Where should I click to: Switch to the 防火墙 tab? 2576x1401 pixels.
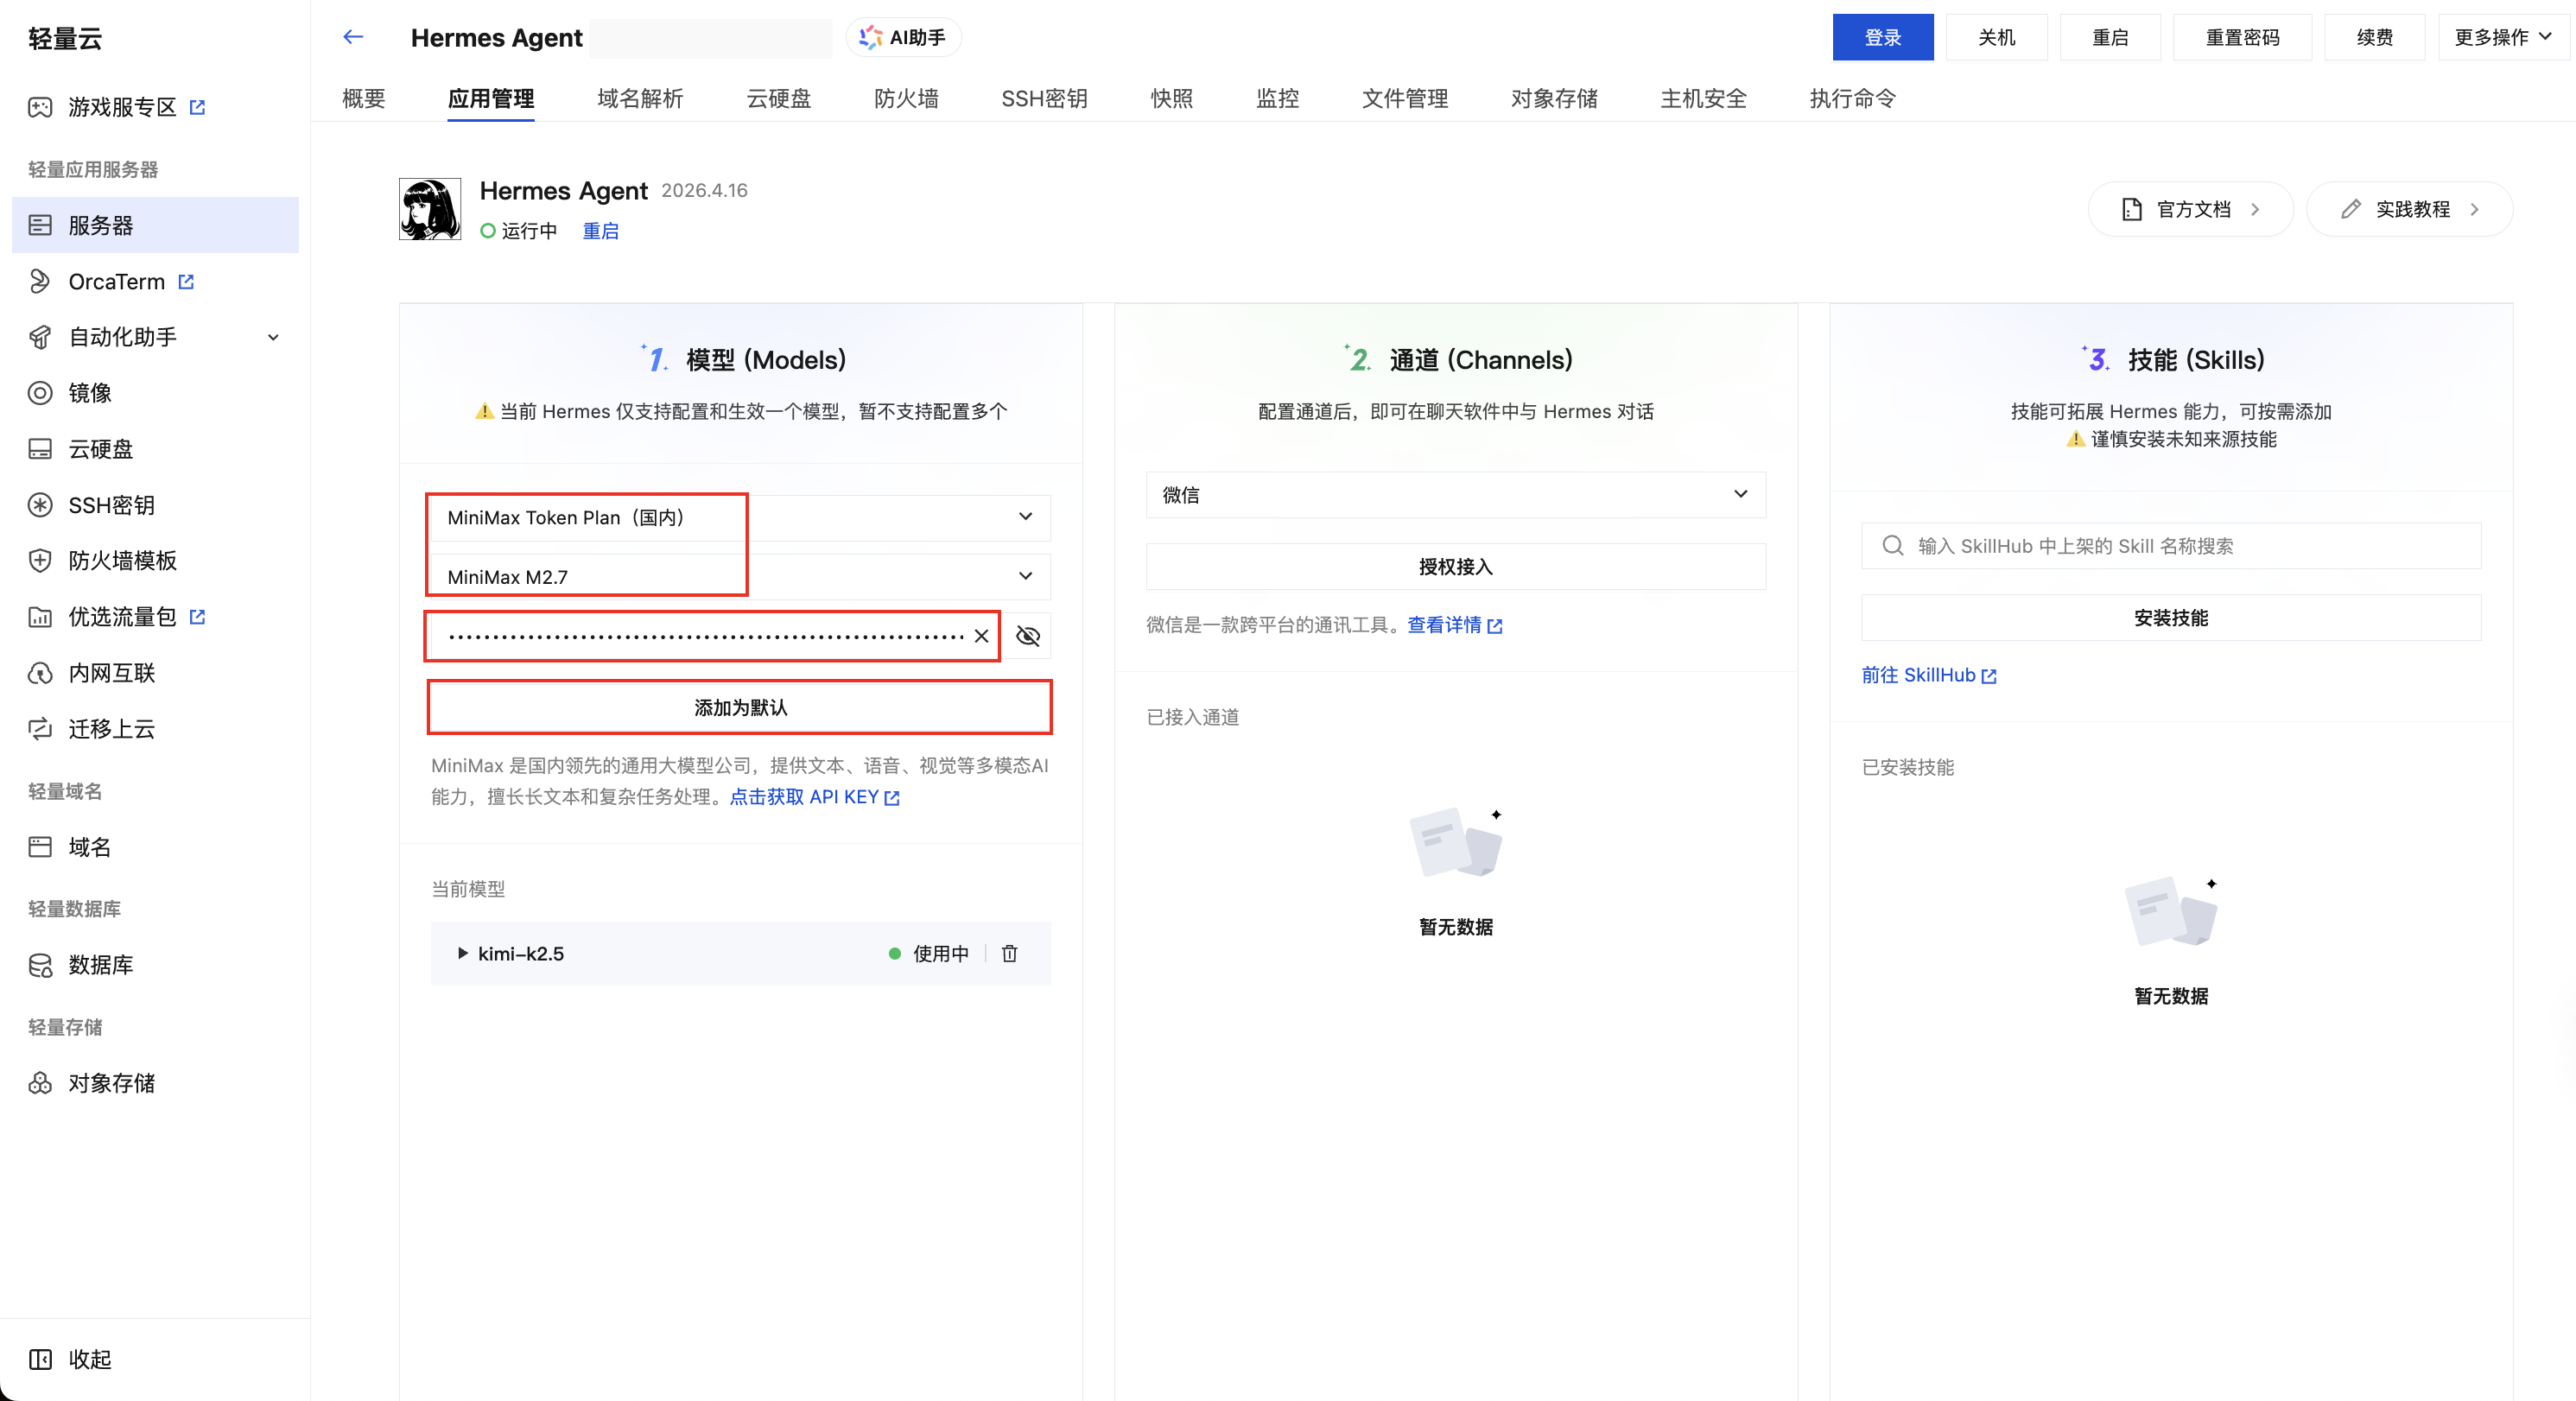(907, 98)
